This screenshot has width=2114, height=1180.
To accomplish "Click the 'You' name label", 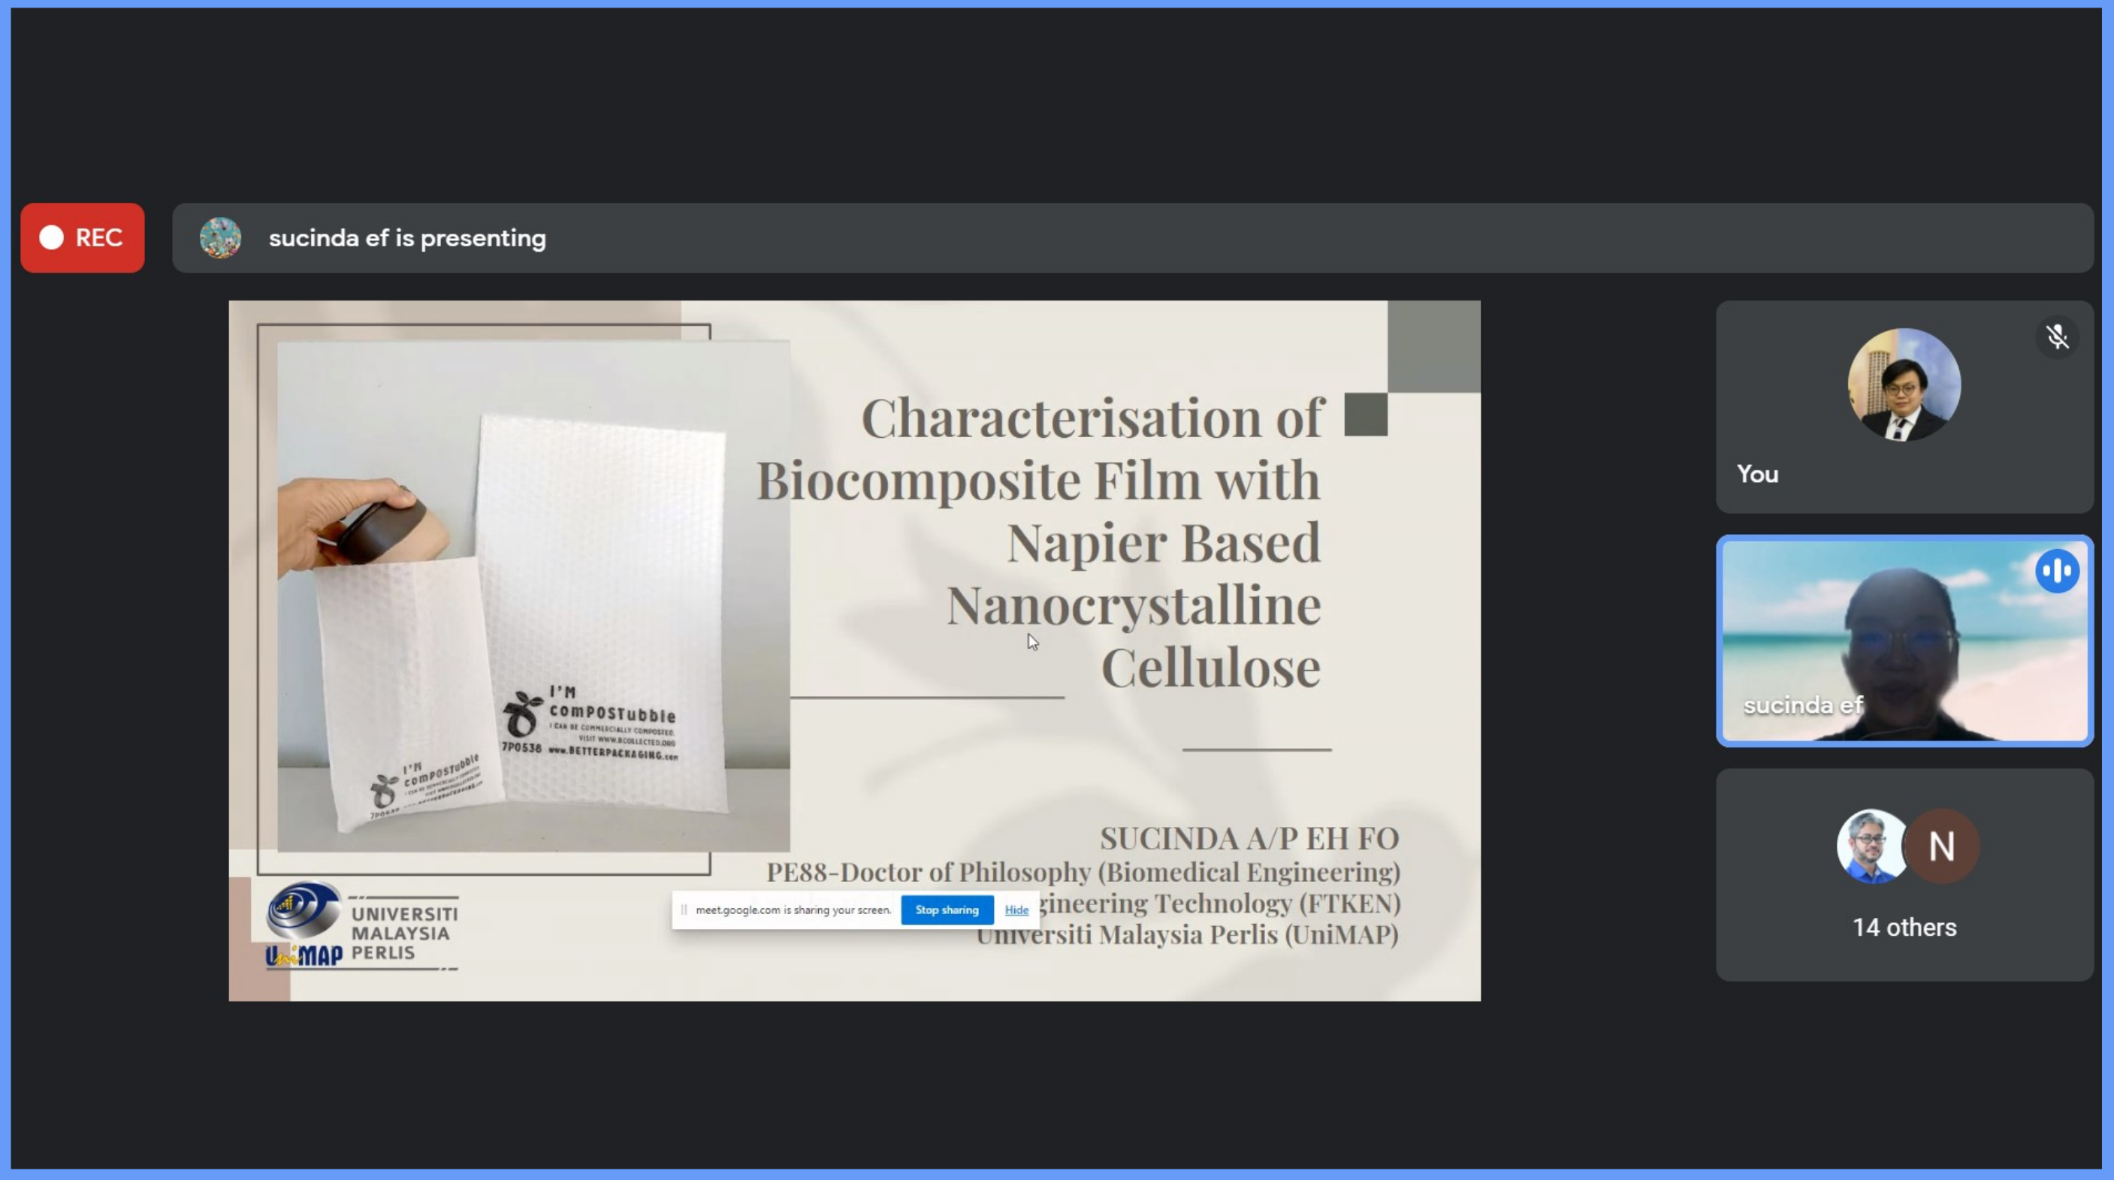I will tap(1757, 474).
